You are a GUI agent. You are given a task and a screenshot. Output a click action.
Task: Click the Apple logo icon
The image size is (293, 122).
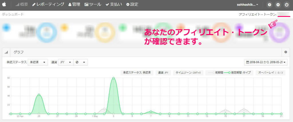pos(4,5)
